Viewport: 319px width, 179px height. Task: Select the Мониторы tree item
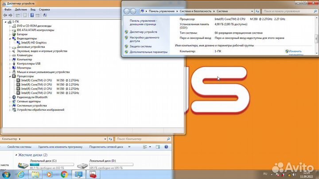click(24, 68)
